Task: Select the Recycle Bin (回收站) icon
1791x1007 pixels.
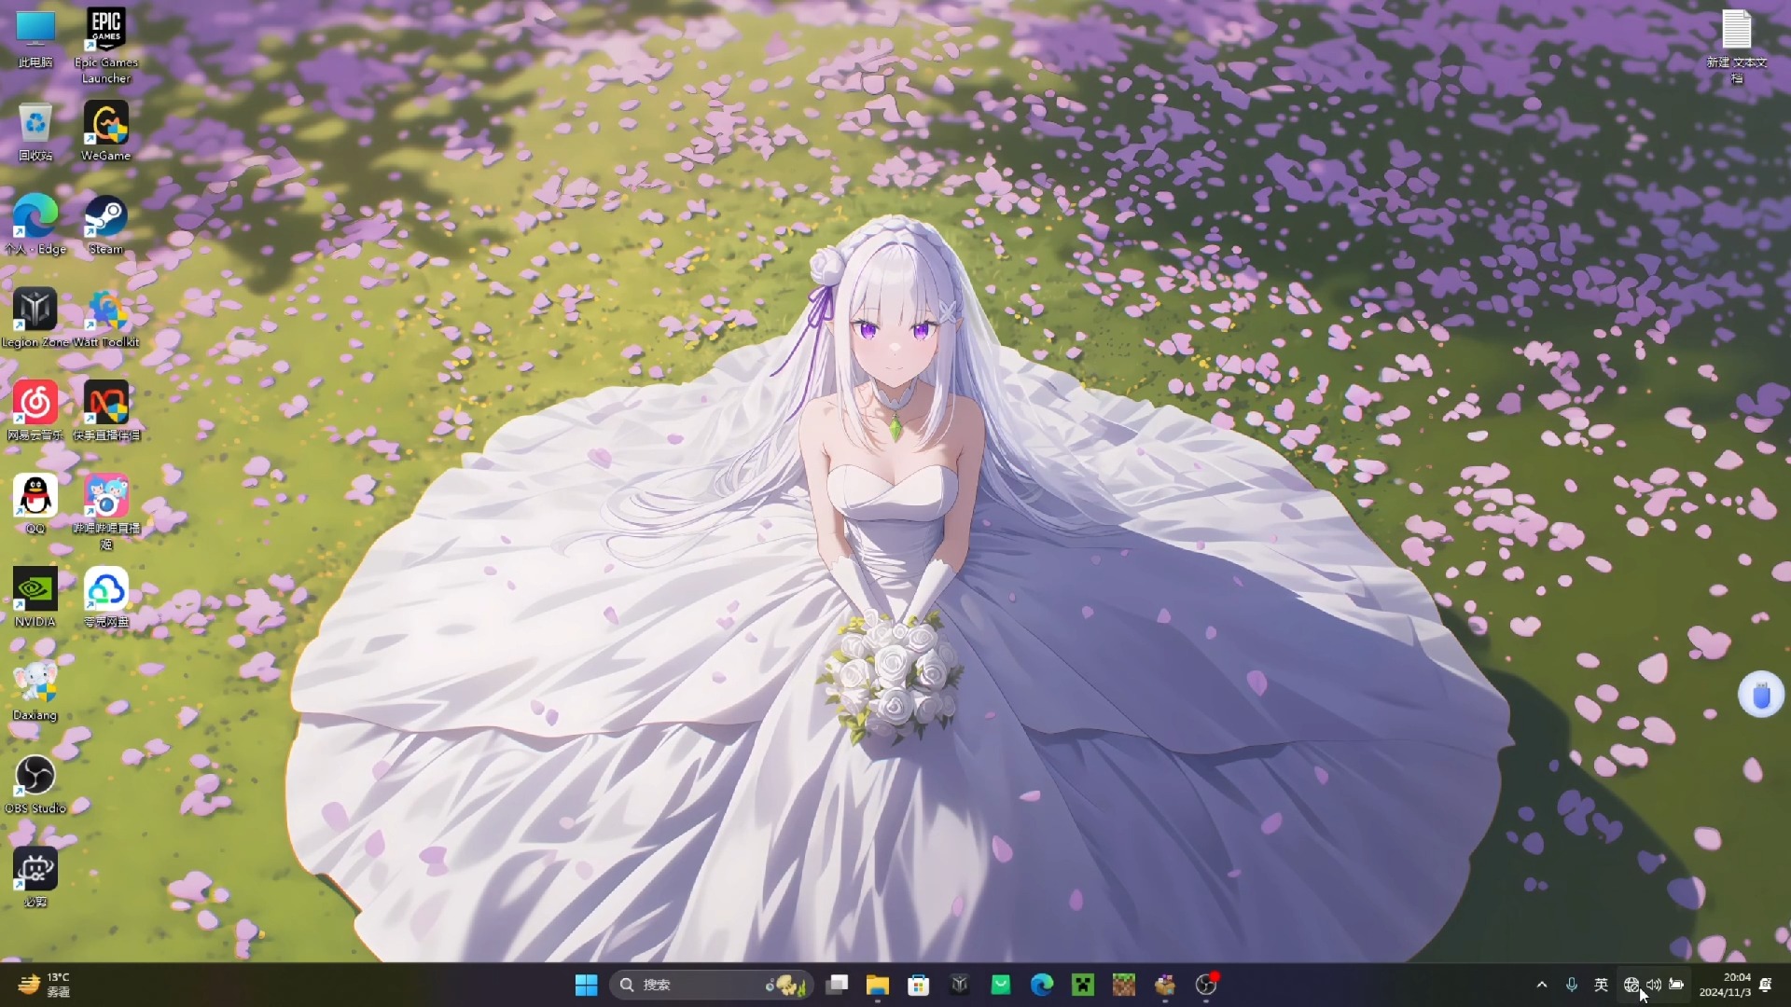Action: [x=35, y=132]
